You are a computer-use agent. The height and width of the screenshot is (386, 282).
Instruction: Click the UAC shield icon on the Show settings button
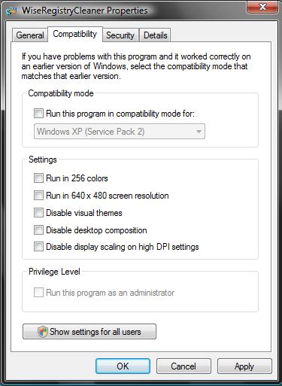43,332
